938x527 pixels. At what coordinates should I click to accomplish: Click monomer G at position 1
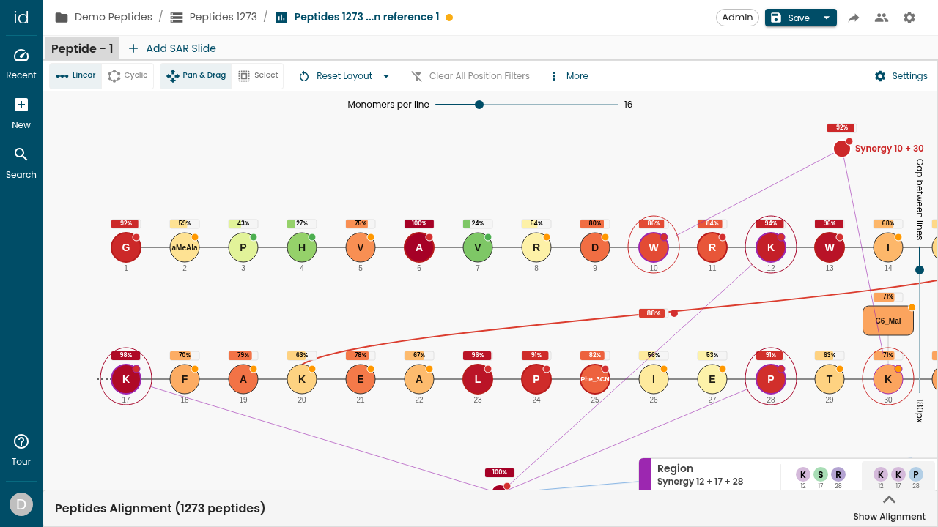click(126, 247)
